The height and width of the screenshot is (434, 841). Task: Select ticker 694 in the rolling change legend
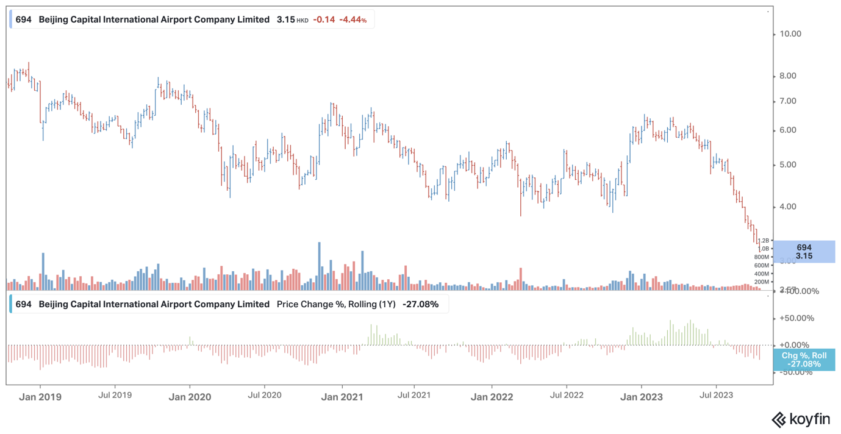[23, 304]
